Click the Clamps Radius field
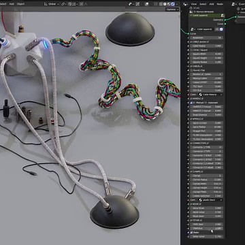This screenshot has width=245, height=245. [x=206, y=180]
